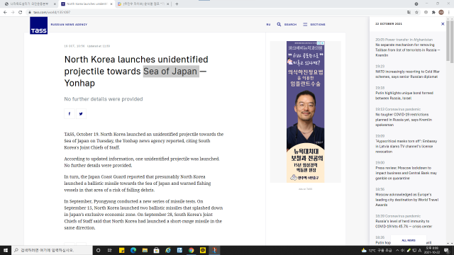The height and width of the screenshot is (255, 454).
Task: Open Putin highlights unique bond headline
Action: pos(404,96)
